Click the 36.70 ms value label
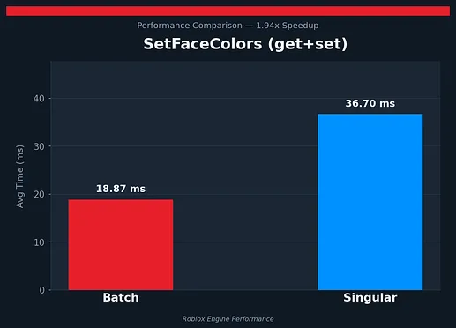The height and width of the screenshot is (328, 456). [370, 103]
